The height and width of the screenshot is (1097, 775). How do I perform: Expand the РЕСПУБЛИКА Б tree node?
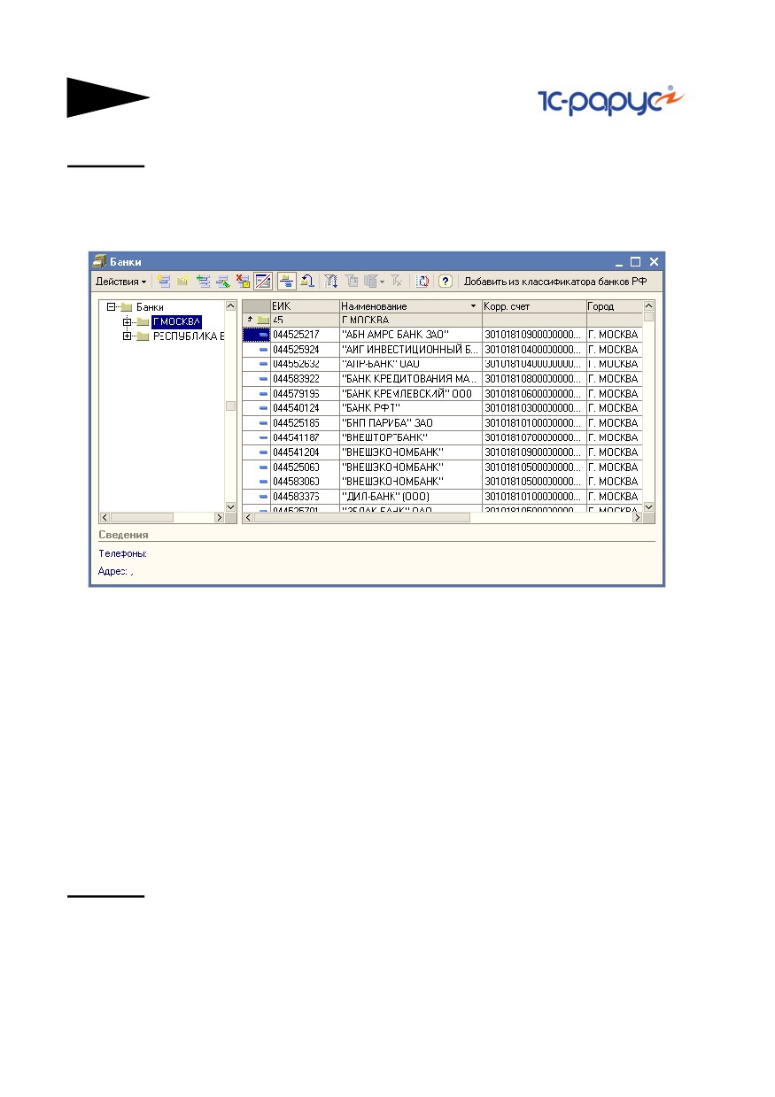pos(127,336)
